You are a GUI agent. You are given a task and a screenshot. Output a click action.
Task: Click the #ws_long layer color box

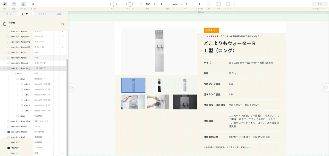click(x=8, y=68)
